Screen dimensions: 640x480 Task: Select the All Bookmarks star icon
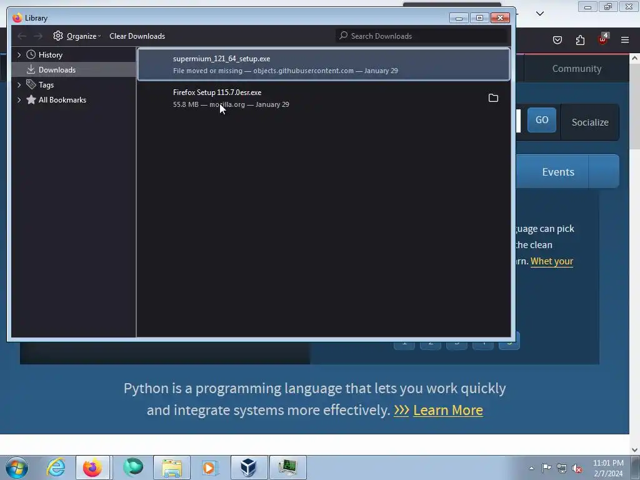click(x=31, y=99)
